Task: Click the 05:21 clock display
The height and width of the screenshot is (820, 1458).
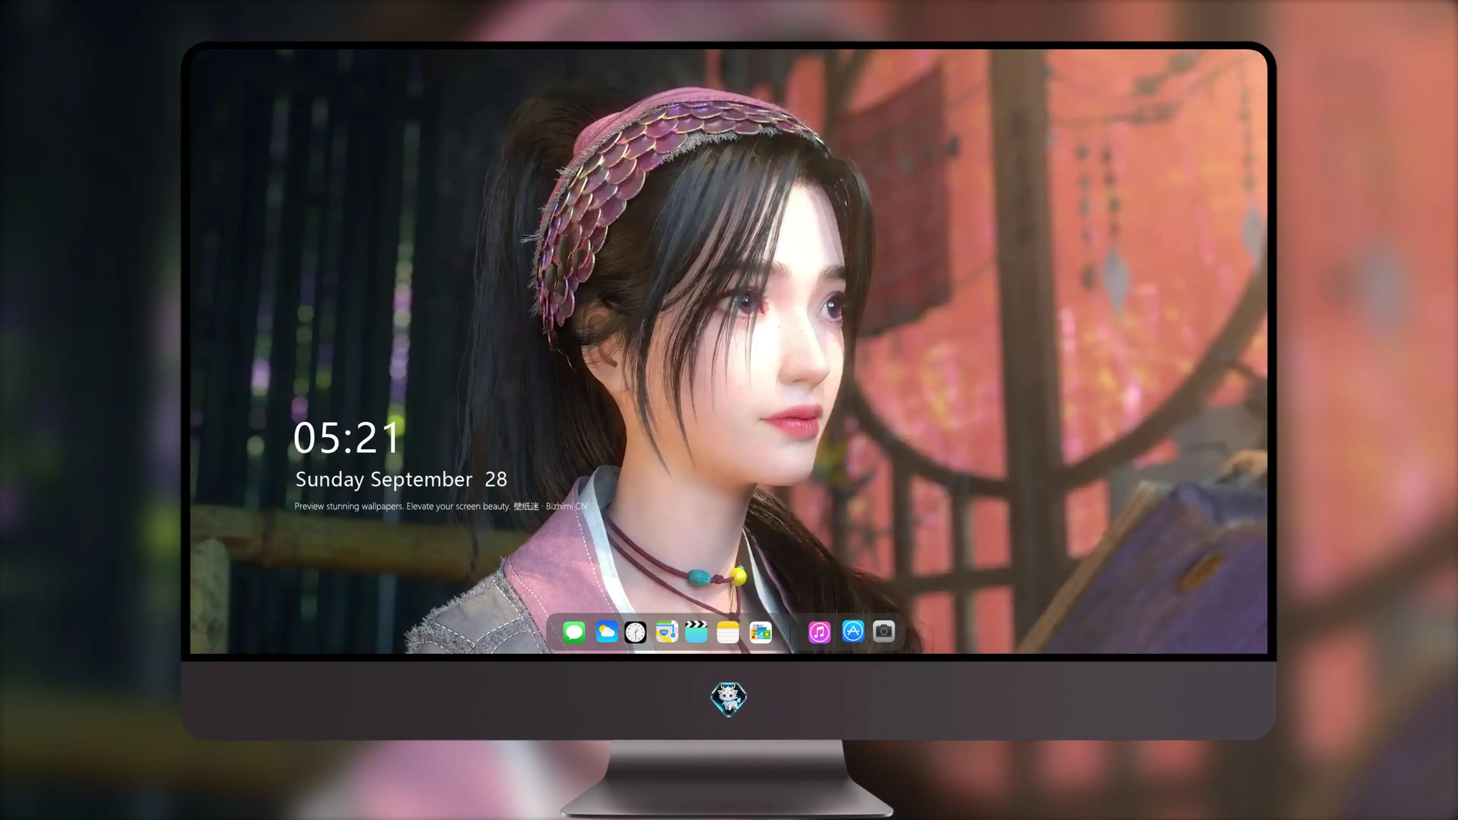Action: click(x=346, y=437)
